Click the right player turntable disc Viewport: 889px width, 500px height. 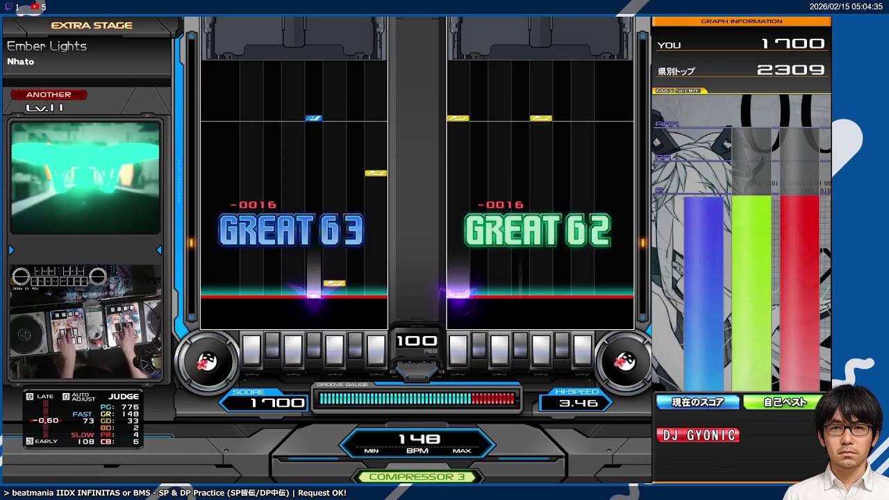[x=624, y=361]
